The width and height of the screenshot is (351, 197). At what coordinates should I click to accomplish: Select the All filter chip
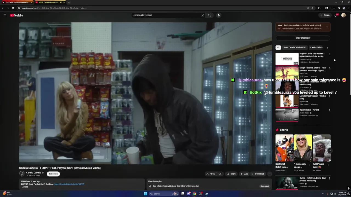[278, 48]
